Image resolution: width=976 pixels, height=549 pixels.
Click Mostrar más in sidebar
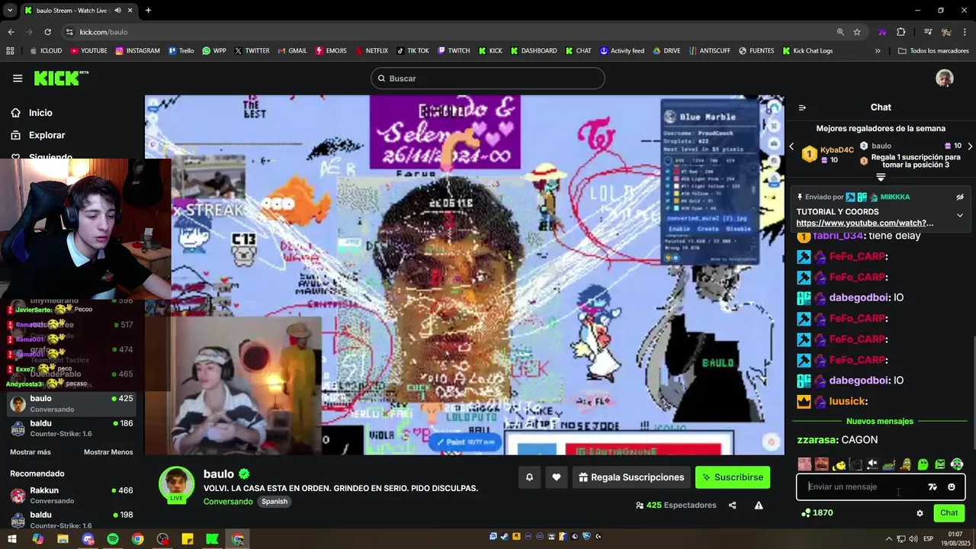(x=30, y=452)
